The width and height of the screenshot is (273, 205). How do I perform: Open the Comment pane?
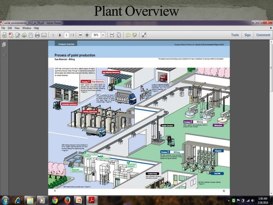point(263,35)
